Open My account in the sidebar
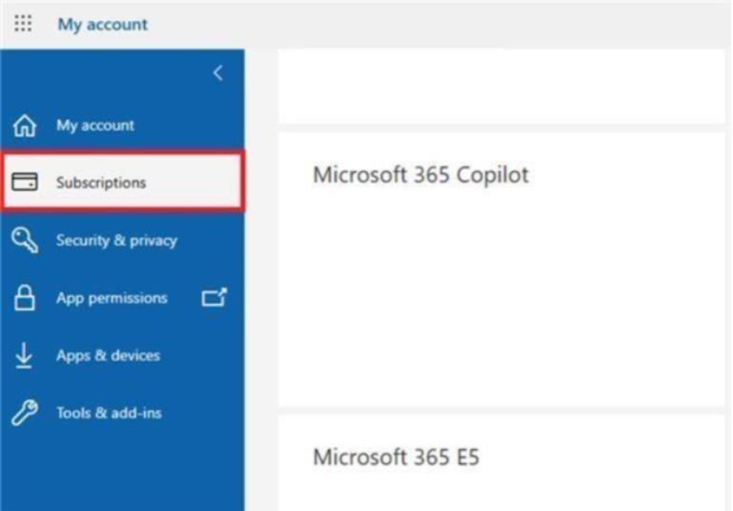Viewport: 733px width, 511px height. click(122, 125)
